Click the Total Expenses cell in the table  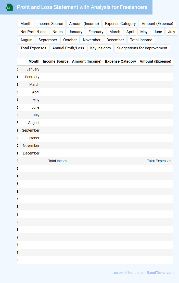coord(159,161)
